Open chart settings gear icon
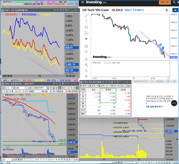Screen dimensions: 179x164 tap(174, 81)
